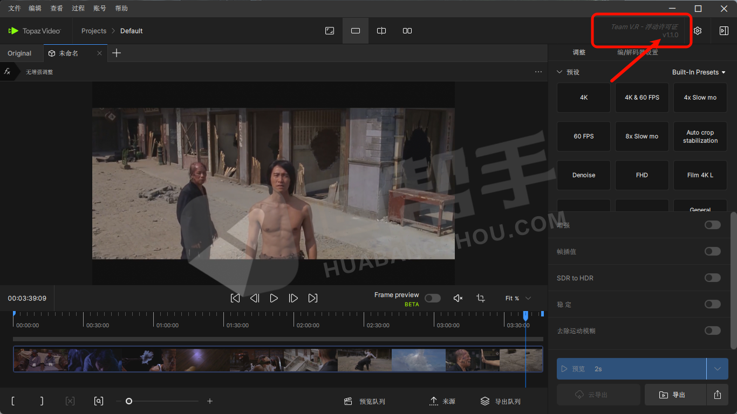The width and height of the screenshot is (737, 414).
Task: Open the 文件 menu
Action: pos(15,8)
